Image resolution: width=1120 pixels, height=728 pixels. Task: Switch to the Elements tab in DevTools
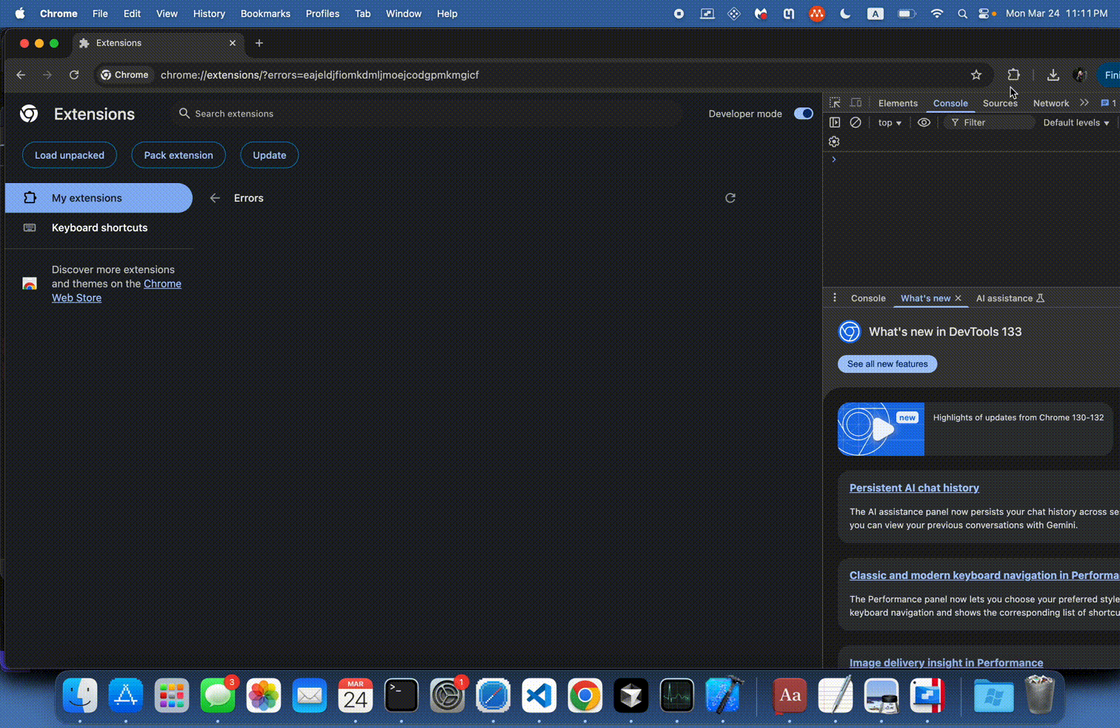(898, 103)
